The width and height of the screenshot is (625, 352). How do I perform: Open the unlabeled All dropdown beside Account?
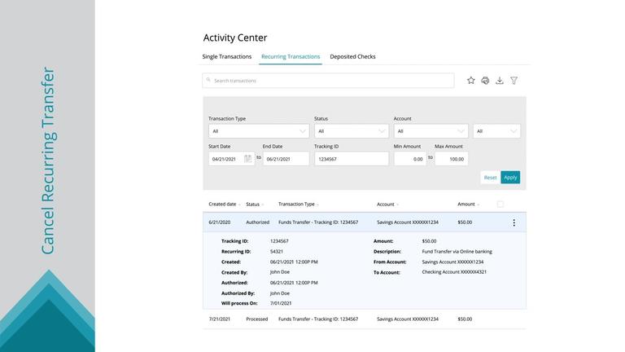pyautogui.click(x=496, y=131)
